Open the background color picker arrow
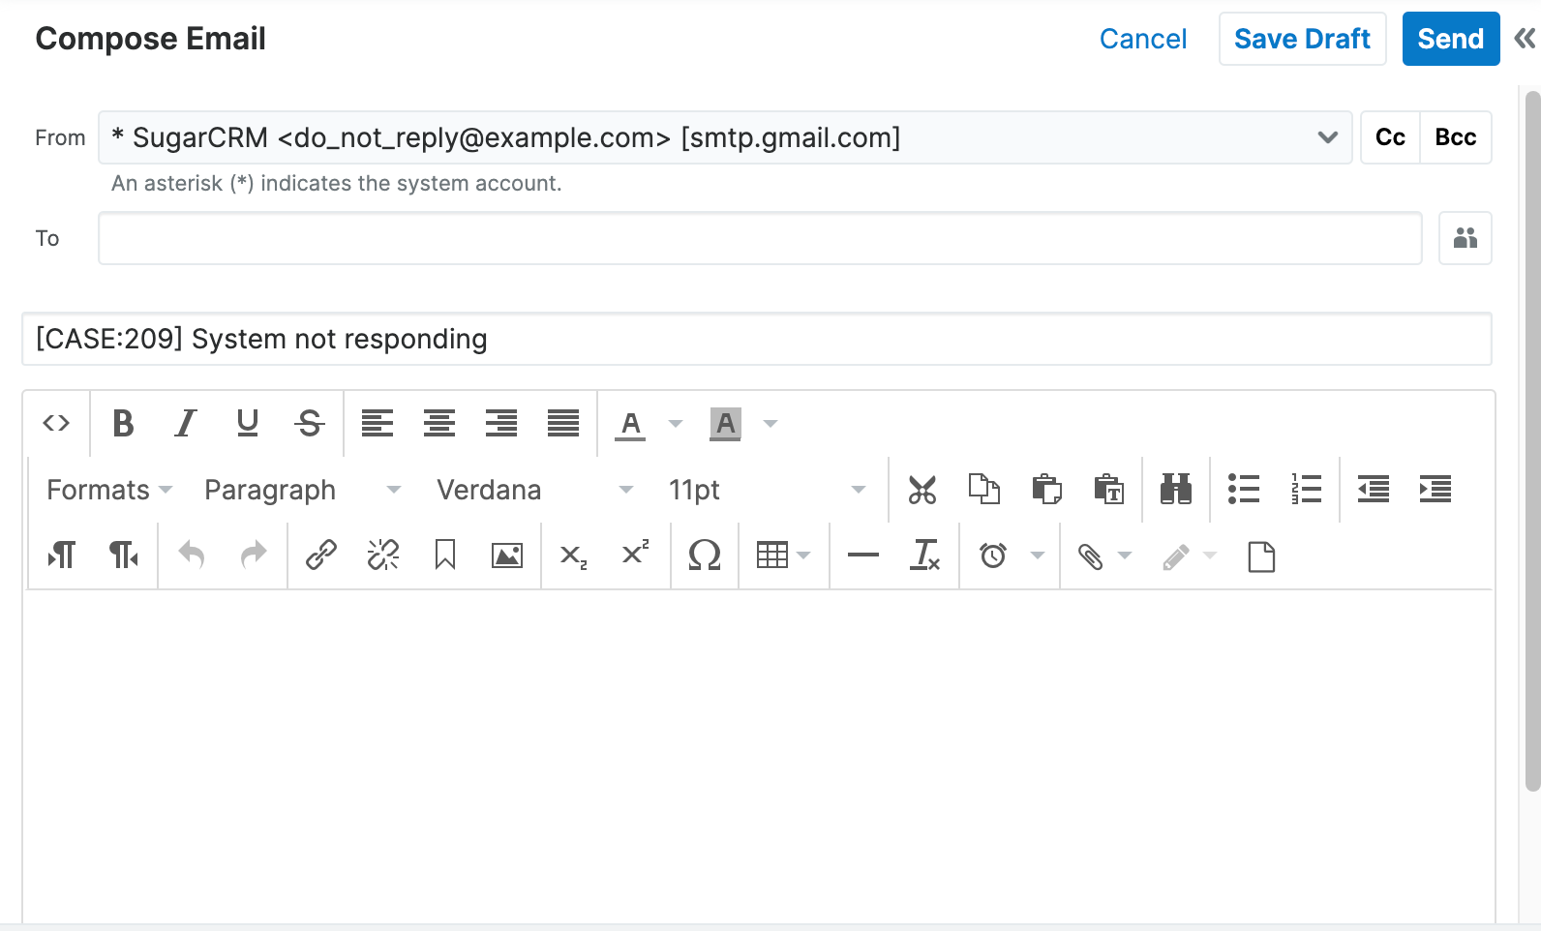 tap(770, 423)
